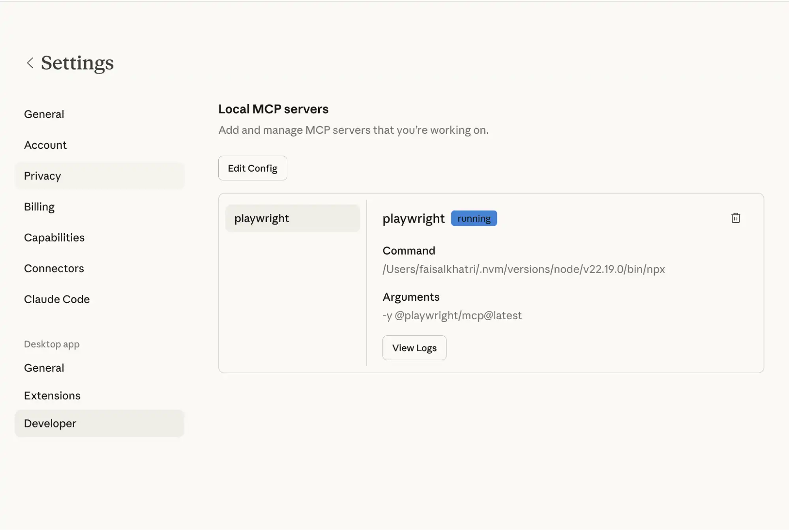Open the Developer settings section
Screen dimensions: 789x530
tap(50, 423)
